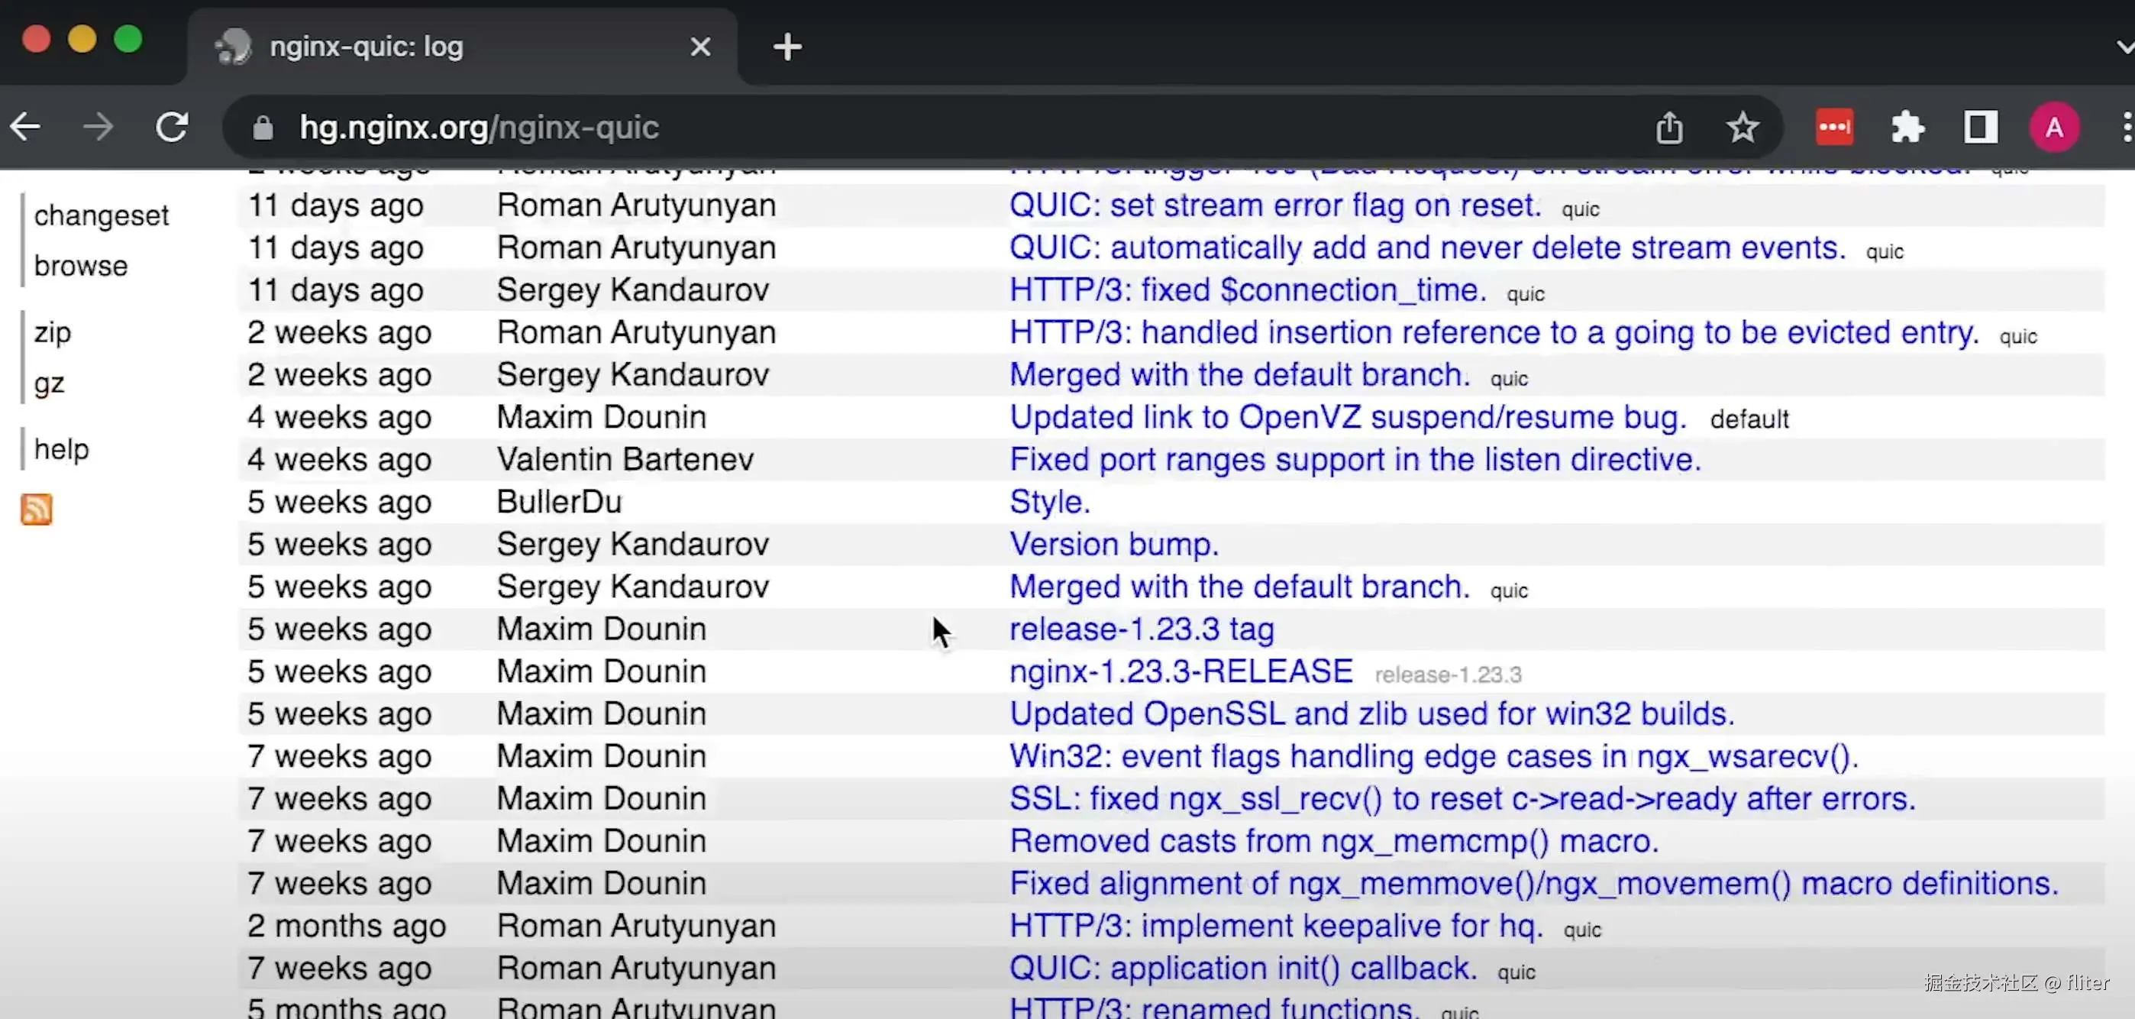The width and height of the screenshot is (2135, 1019).
Task: Toggle the browser side panel icon
Action: [x=1980, y=128]
